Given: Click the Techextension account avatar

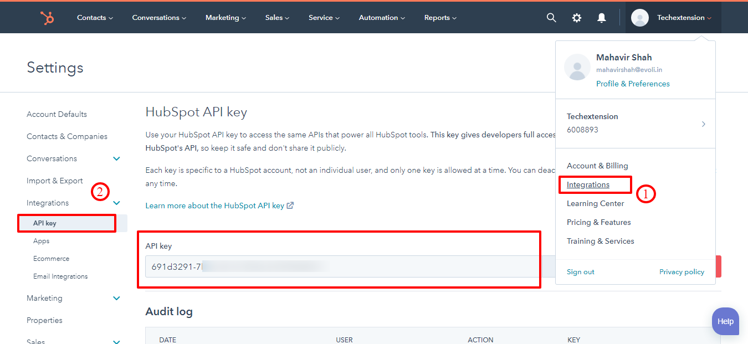Looking at the screenshot, I should pyautogui.click(x=640, y=18).
